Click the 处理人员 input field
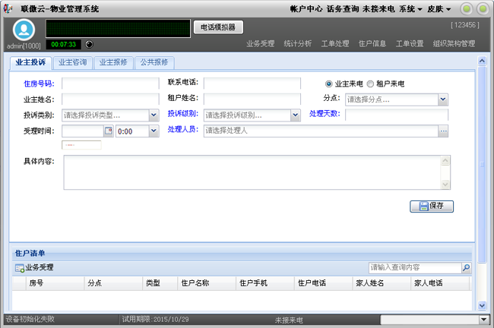Image resolution: width=494 pixels, height=328 pixels. (321, 131)
